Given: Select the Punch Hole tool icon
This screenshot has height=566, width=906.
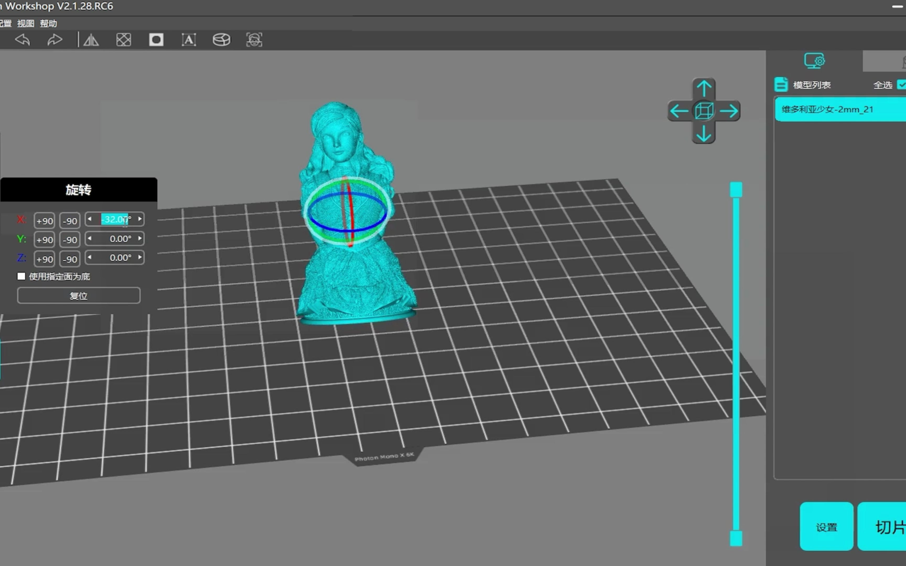Looking at the screenshot, I should (156, 39).
